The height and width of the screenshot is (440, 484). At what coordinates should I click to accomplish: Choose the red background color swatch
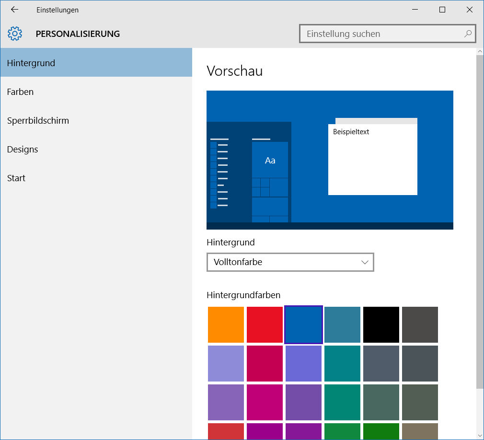[265, 324]
